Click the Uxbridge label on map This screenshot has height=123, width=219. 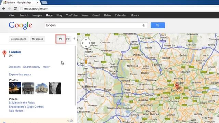125,81
